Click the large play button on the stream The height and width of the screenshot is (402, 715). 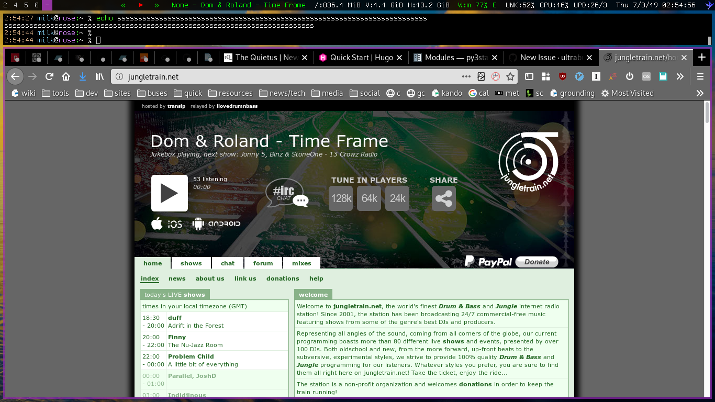point(170,193)
